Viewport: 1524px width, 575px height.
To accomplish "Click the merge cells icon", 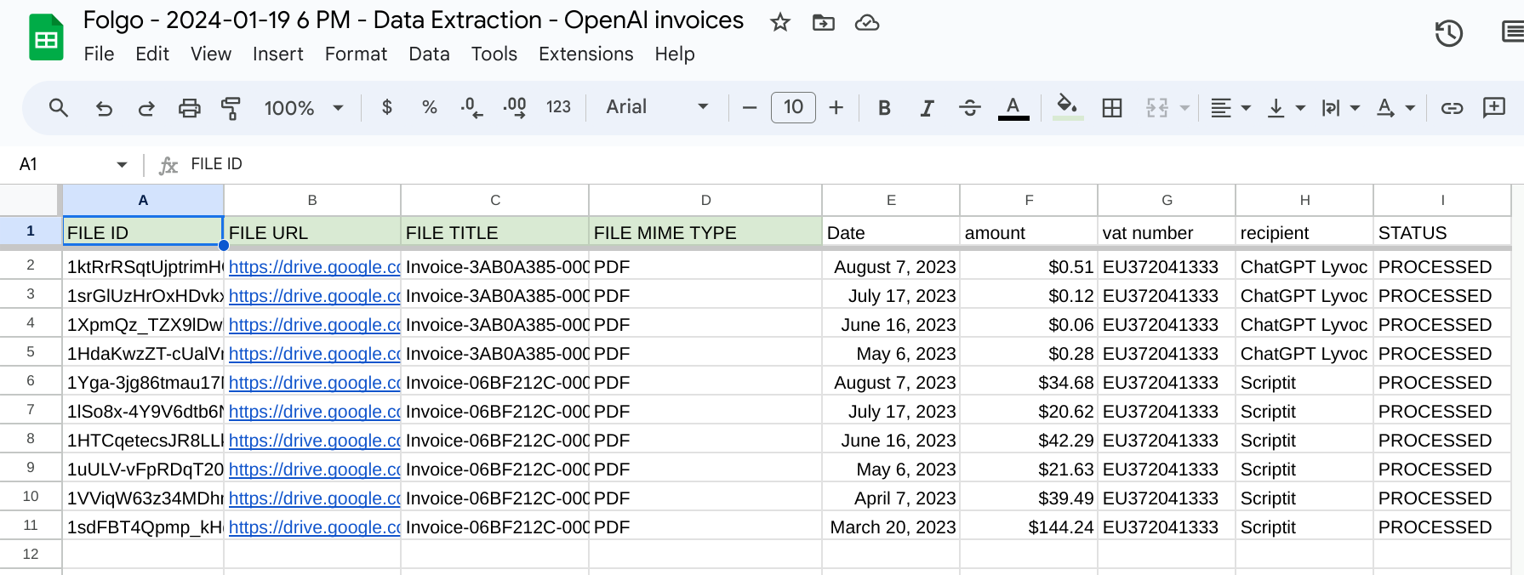I will point(1157,108).
